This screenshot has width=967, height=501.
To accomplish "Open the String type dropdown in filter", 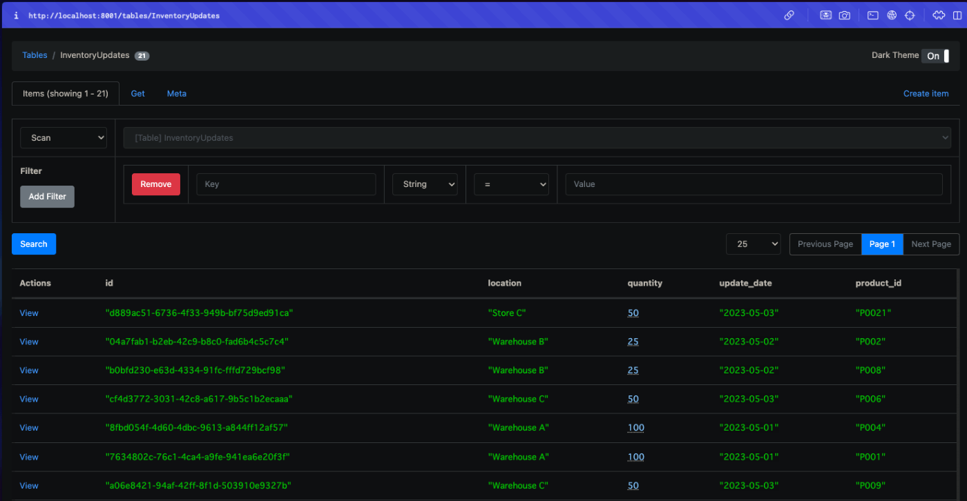I will pos(425,184).
